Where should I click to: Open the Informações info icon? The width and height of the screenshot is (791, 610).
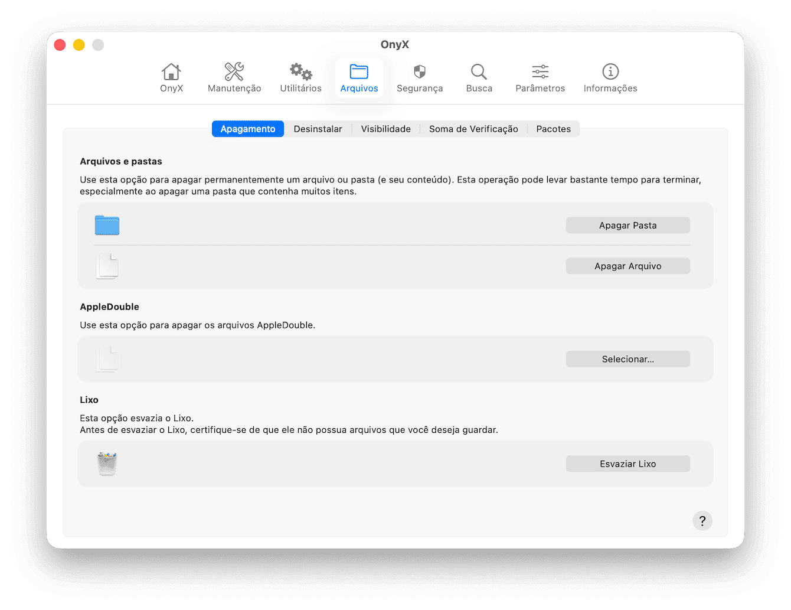click(610, 78)
